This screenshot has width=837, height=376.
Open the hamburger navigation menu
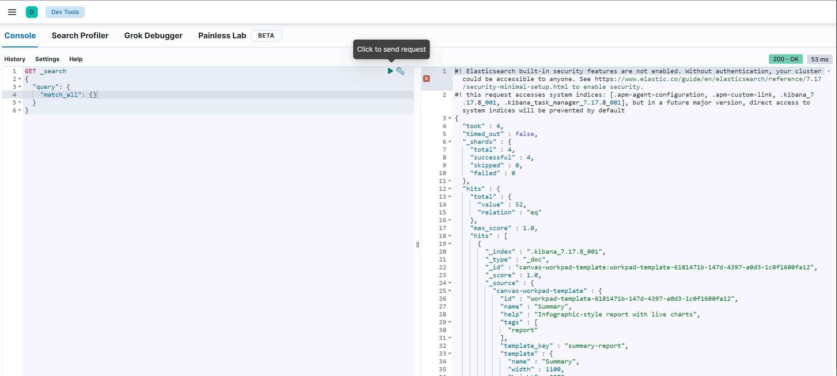12,12
